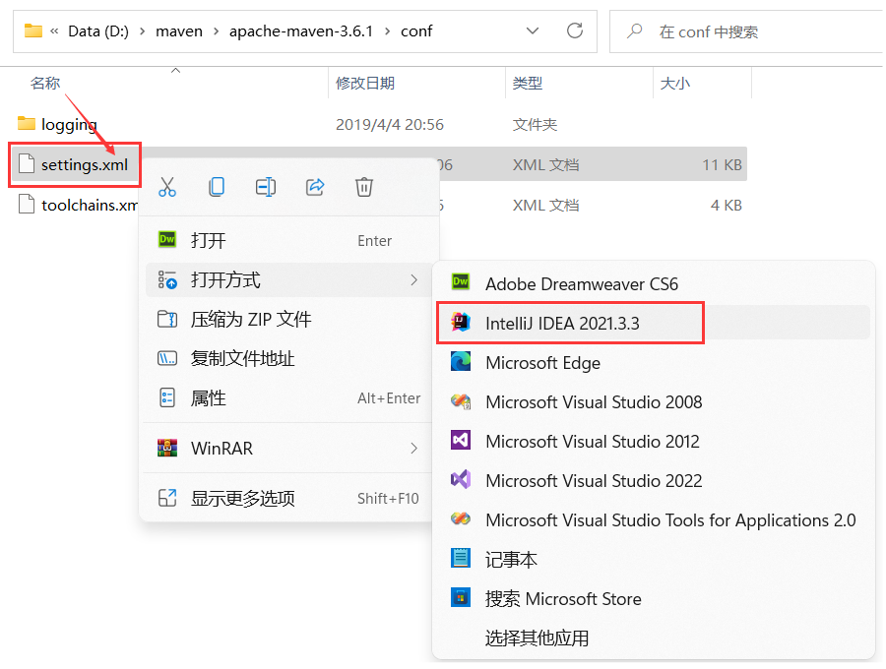886x669 pixels.
Task: Open with Microsoft Visual Studio 2022
Action: coord(654,480)
